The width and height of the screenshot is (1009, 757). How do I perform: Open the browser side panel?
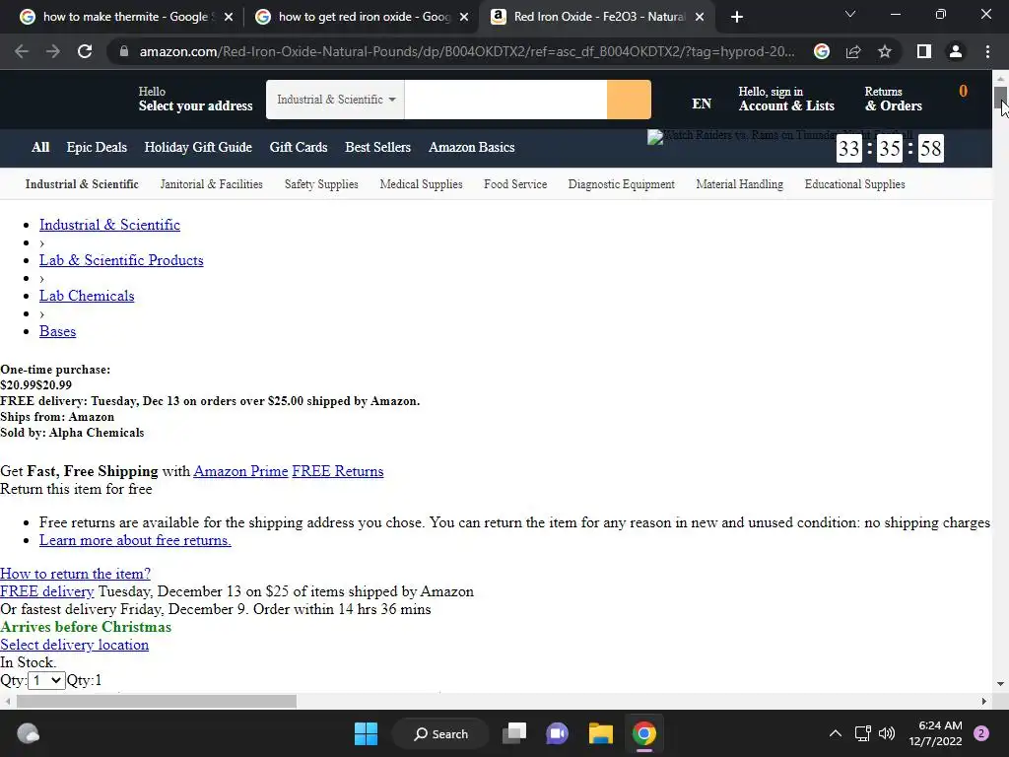click(x=924, y=51)
